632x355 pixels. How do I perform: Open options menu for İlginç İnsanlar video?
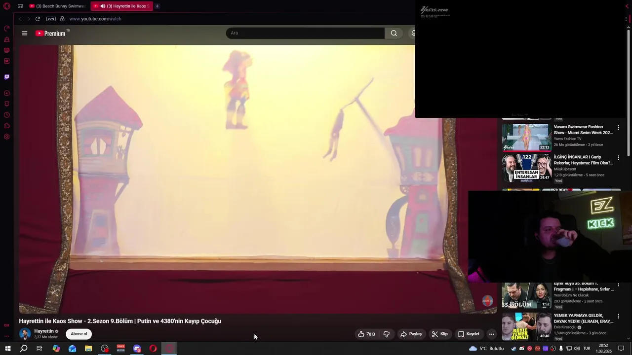(618, 158)
